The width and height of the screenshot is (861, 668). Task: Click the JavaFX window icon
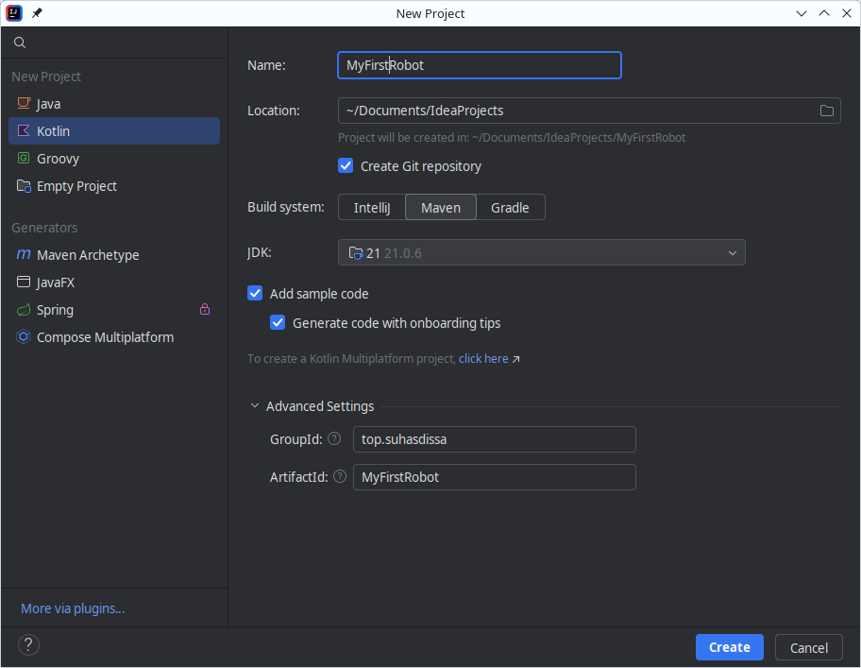click(x=24, y=282)
